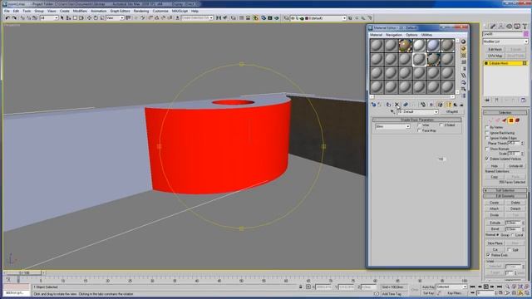Toggle the Split checkbox near Cut
Viewport: 532px width, 299px height.
tap(509, 249)
